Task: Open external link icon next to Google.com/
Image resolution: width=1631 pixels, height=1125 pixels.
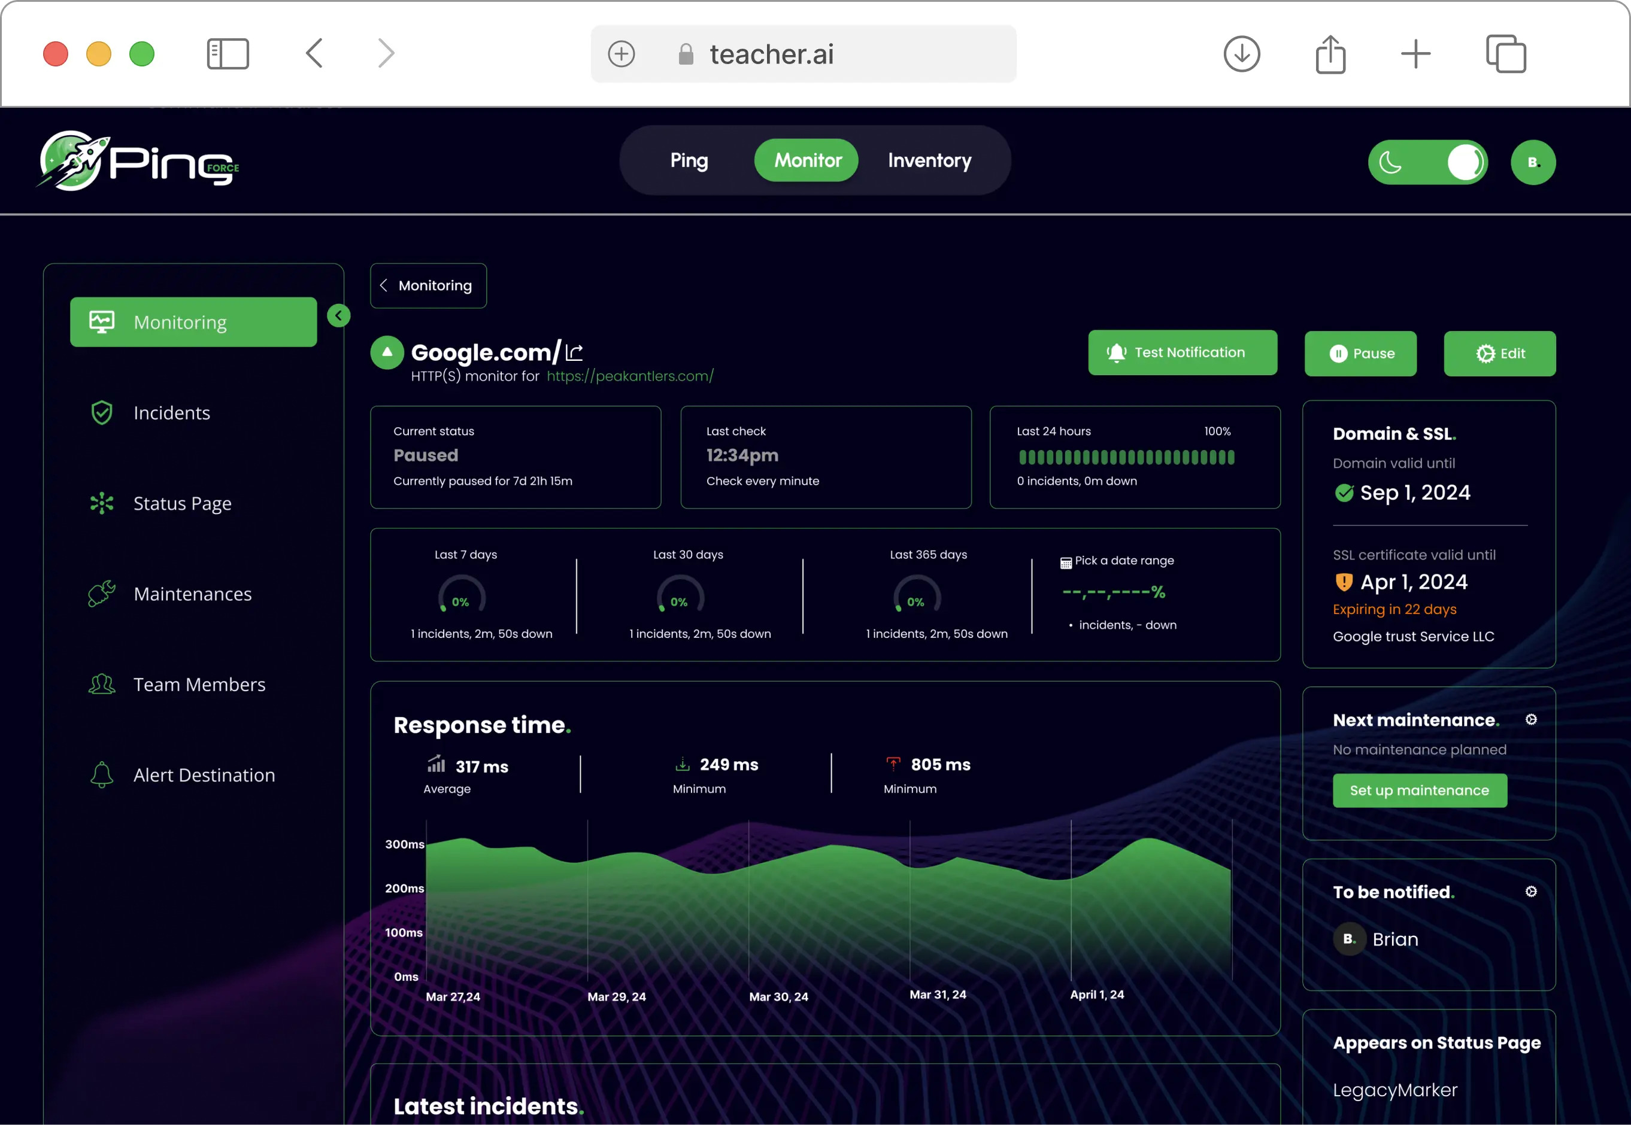Action: 574,352
